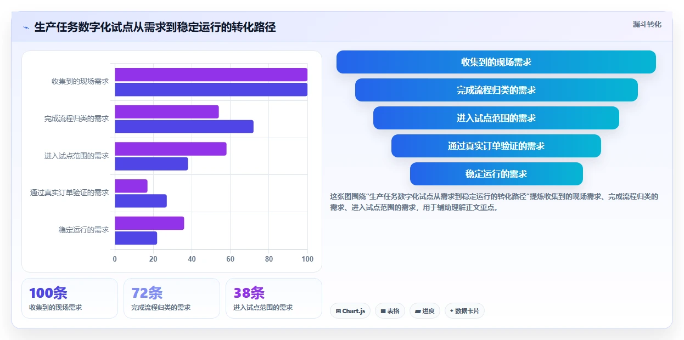Click the purple bar for 收集到的现场需求
This screenshot has height=340, width=684.
click(x=211, y=75)
